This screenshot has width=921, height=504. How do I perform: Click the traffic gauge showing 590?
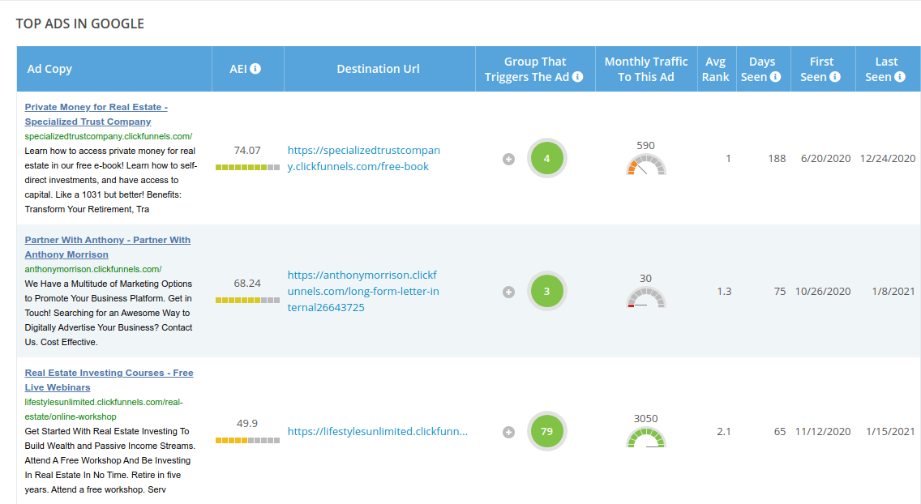tap(645, 164)
